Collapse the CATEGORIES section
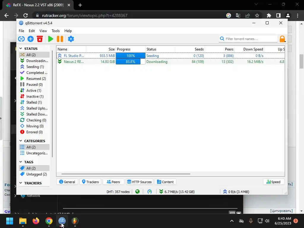 21,141
